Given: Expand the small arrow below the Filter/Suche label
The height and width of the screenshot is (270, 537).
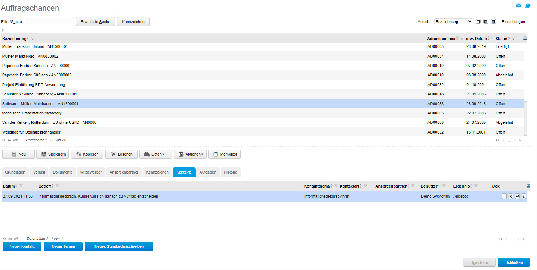Looking at the screenshot, I should 3,30.
